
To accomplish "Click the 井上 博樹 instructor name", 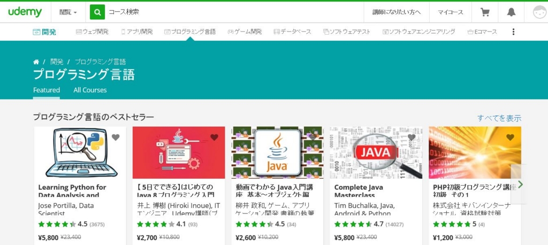I will pos(178,209).
